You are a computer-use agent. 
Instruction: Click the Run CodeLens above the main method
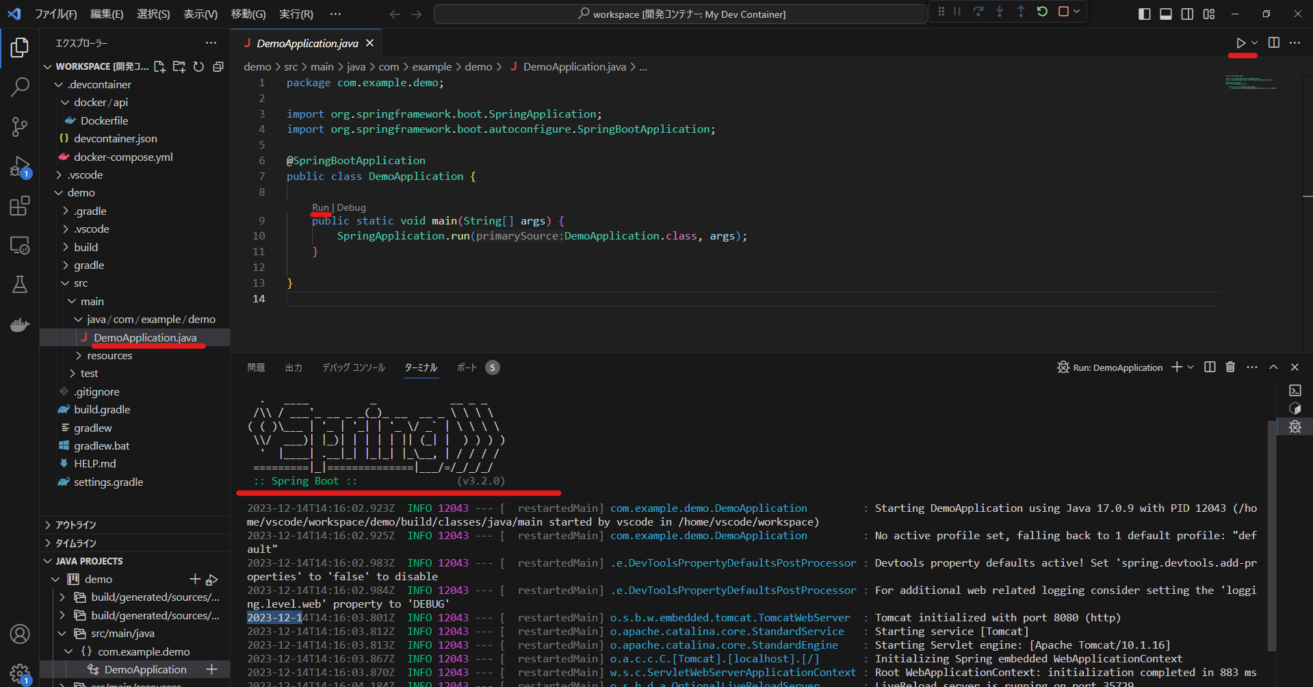[x=320, y=207]
